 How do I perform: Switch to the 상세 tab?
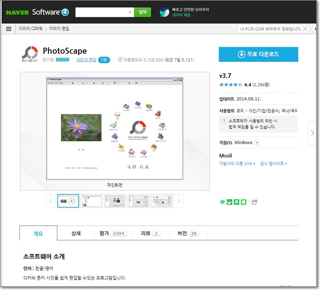click(76, 233)
